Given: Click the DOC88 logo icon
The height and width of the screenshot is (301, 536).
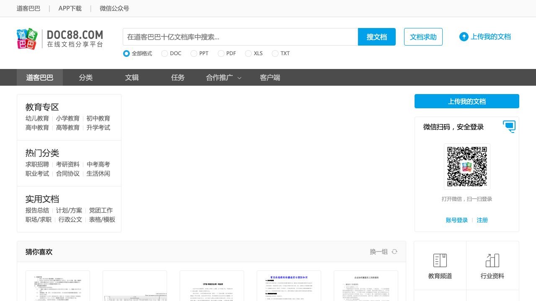Looking at the screenshot, I should 27,39.
